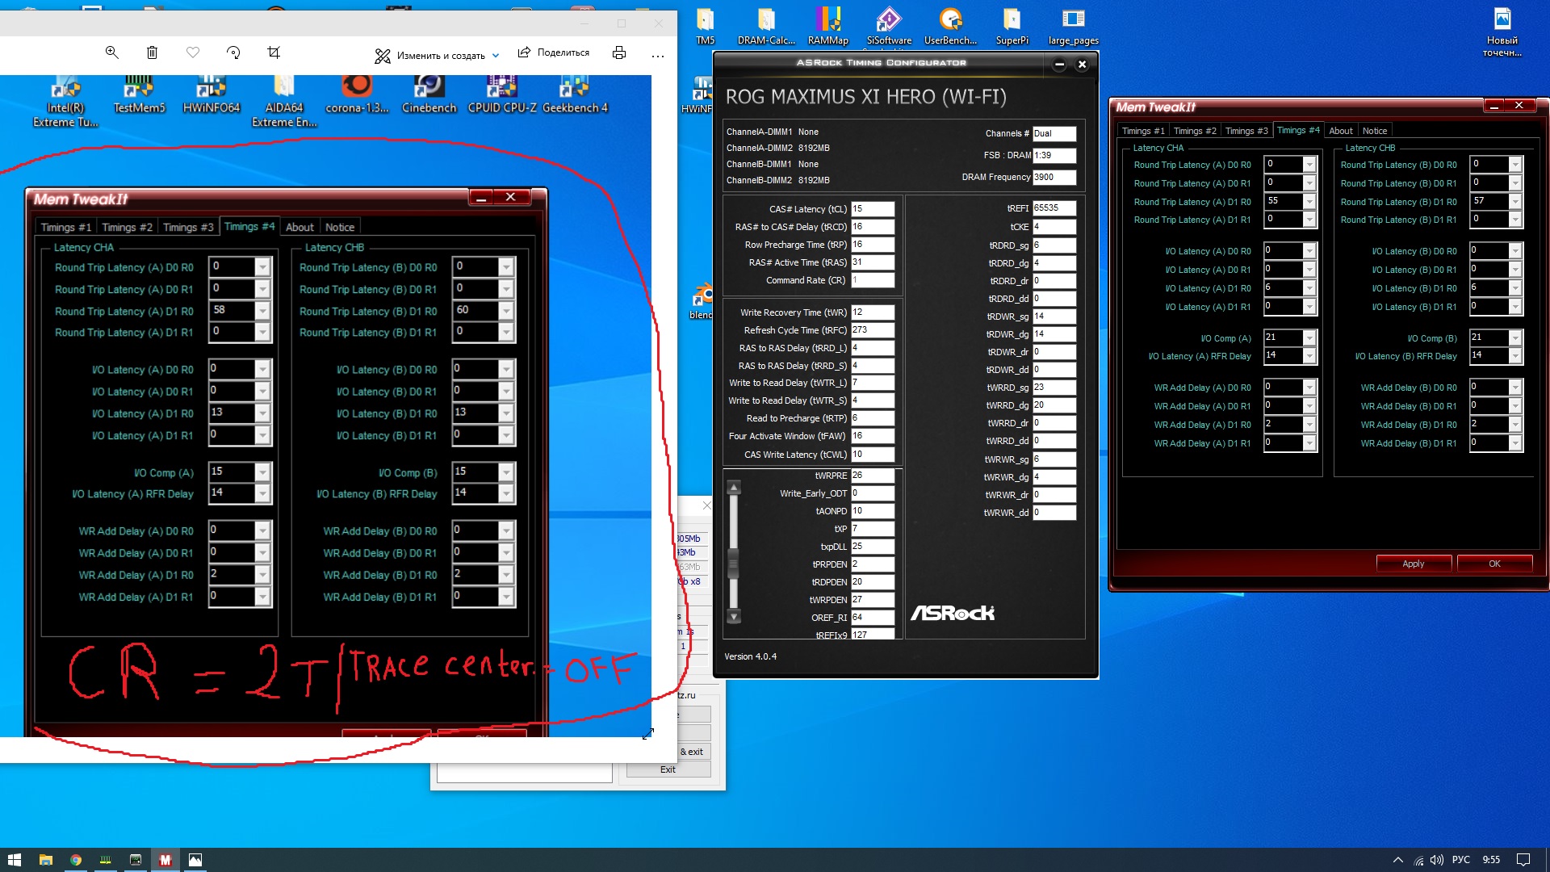Click scrollbar down arrow in ASRock Timing Configurator
The width and height of the screenshot is (1550, 872).
click(734, 617)
